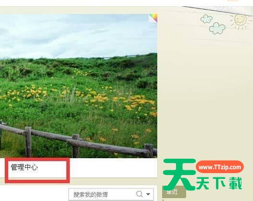The image size is (253, 201).
Task: Click the magnifier search icon
Action: (x=139, y=194)
